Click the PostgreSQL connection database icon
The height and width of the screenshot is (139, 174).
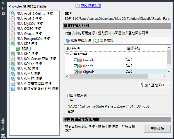[x=13, y=38]
